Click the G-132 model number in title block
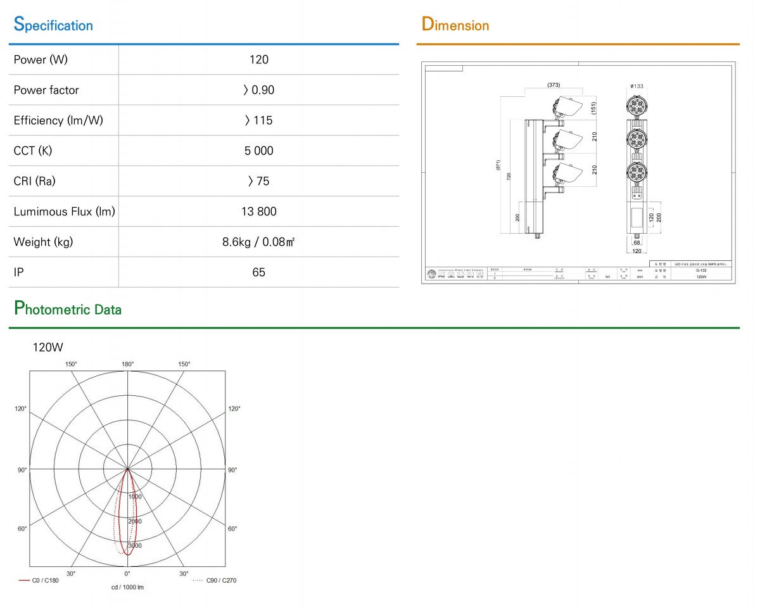The width and height of the screenshot is (760, 608). (x=701, y=270)
